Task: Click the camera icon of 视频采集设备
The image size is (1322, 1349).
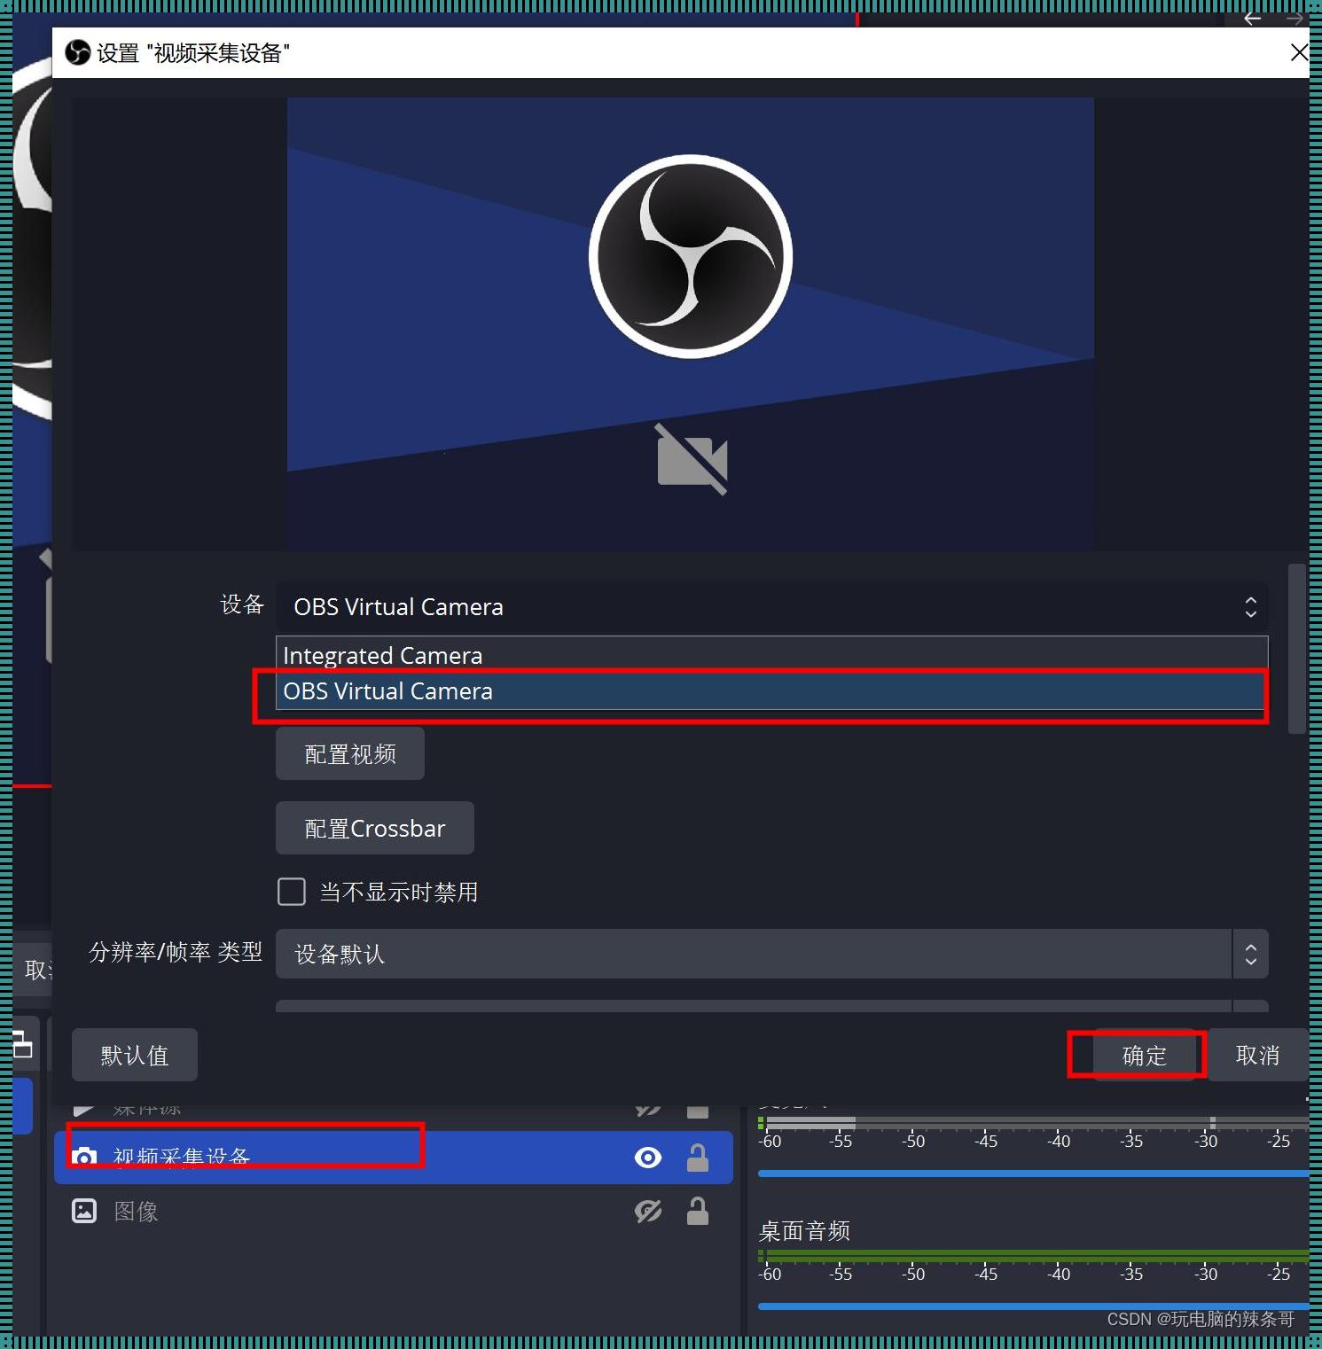Action: (84, 1157)
